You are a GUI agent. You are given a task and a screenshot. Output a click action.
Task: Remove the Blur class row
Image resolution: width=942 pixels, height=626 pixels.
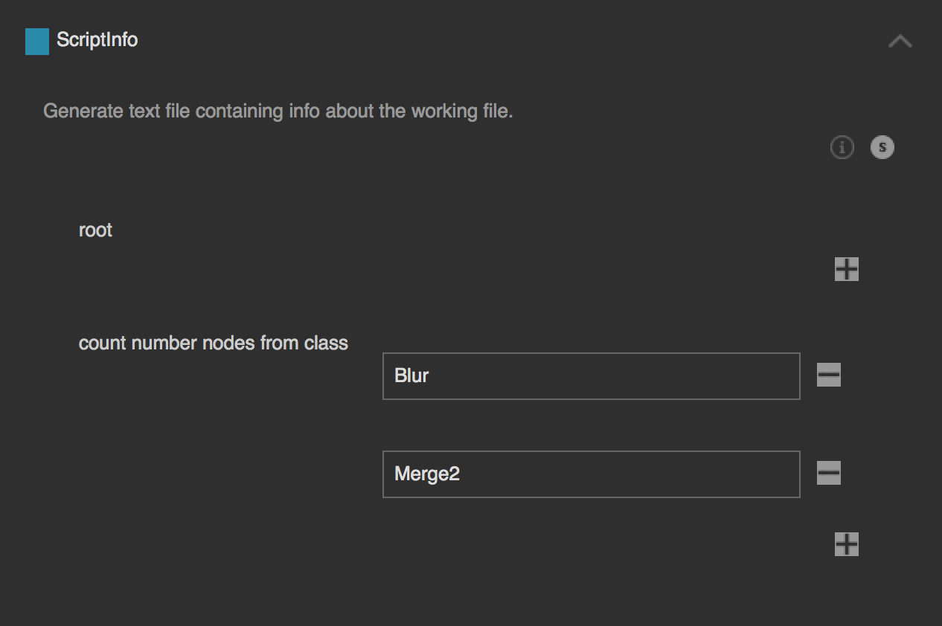click(829, 375)
